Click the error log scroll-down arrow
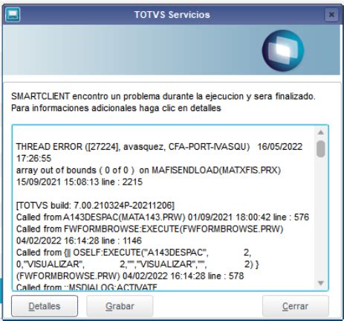344x321 pixels. click(321, 283)
